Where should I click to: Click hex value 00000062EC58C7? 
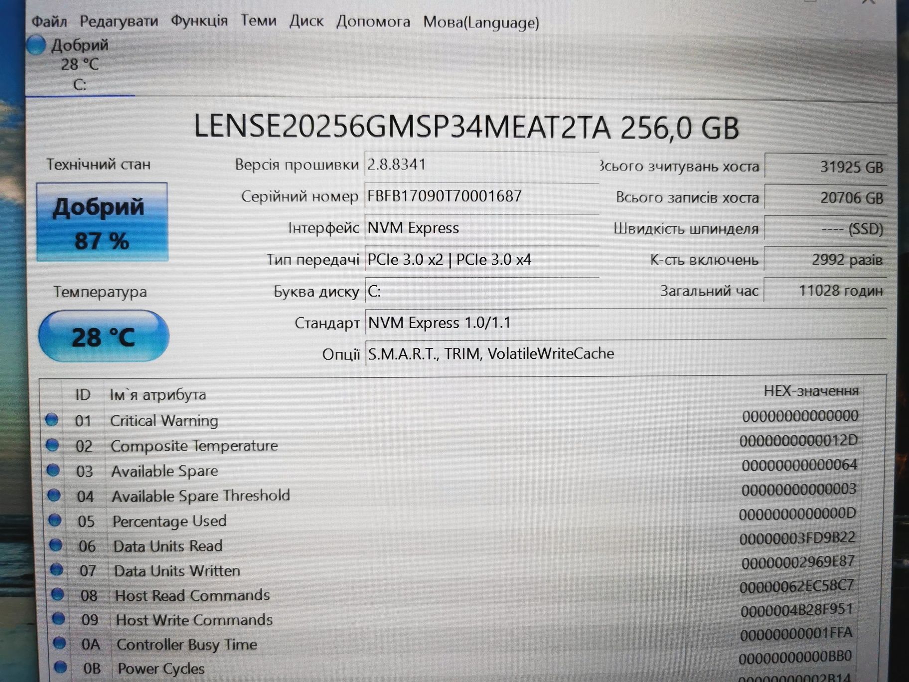[x=796, y=586]
